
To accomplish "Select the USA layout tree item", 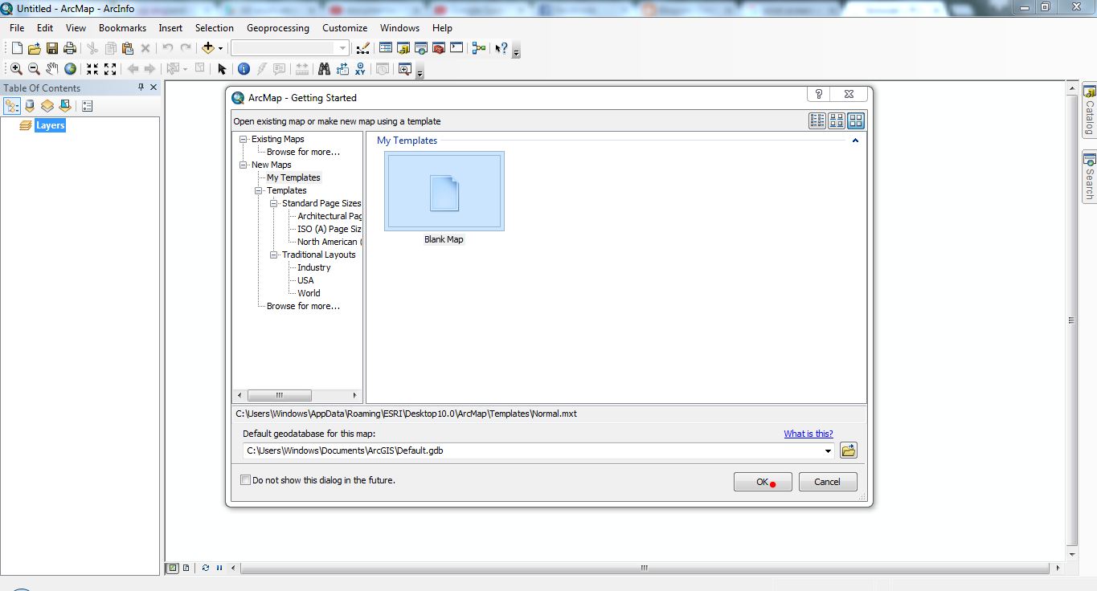I will 305,280.
